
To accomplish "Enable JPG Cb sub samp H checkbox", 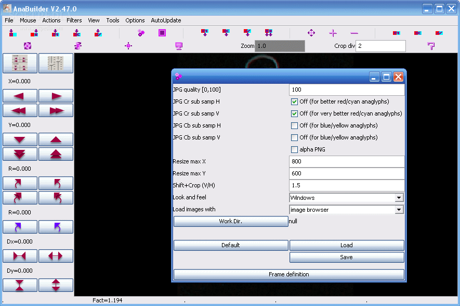I will (x=294, y=126).
